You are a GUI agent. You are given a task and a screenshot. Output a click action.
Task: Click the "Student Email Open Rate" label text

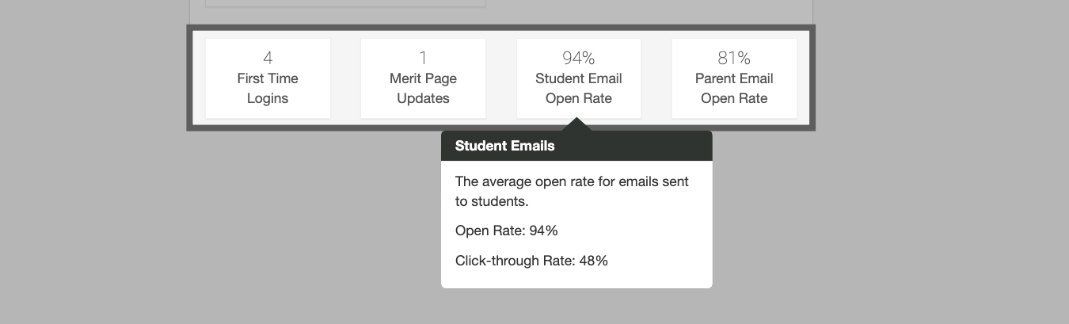point(579,89)
